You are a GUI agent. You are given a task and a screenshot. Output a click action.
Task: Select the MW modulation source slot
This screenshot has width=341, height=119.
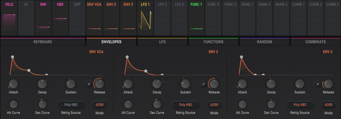click(43, 18)
